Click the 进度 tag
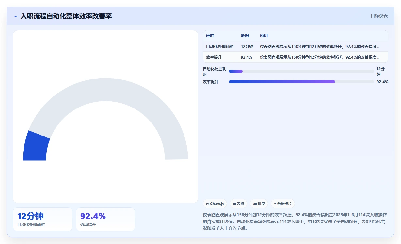 259,204
